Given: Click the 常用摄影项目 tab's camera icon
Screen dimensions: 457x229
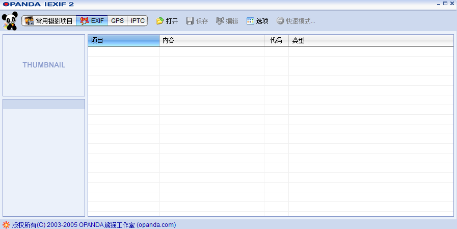Looking at the screenshot, I should click(29, 21).
